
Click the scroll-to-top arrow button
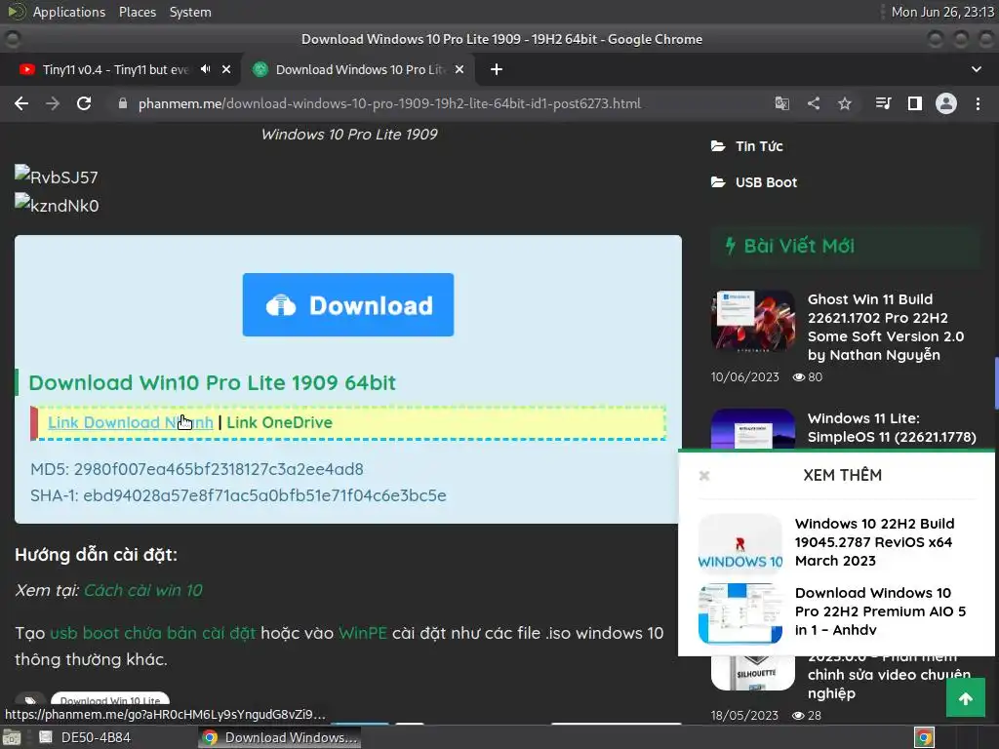coord(965,698)
